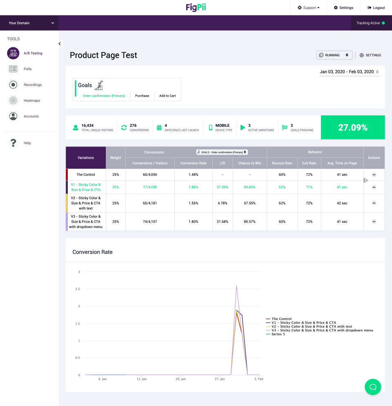
Task: Open the Your Domain dropdown
Action: click(x=29, y=23)
